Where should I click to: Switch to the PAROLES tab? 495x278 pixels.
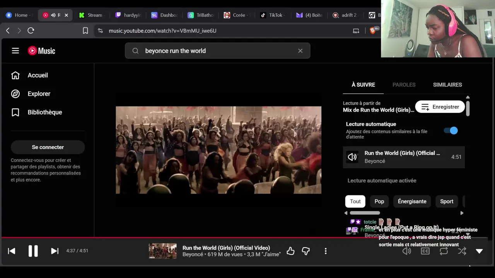404,85
